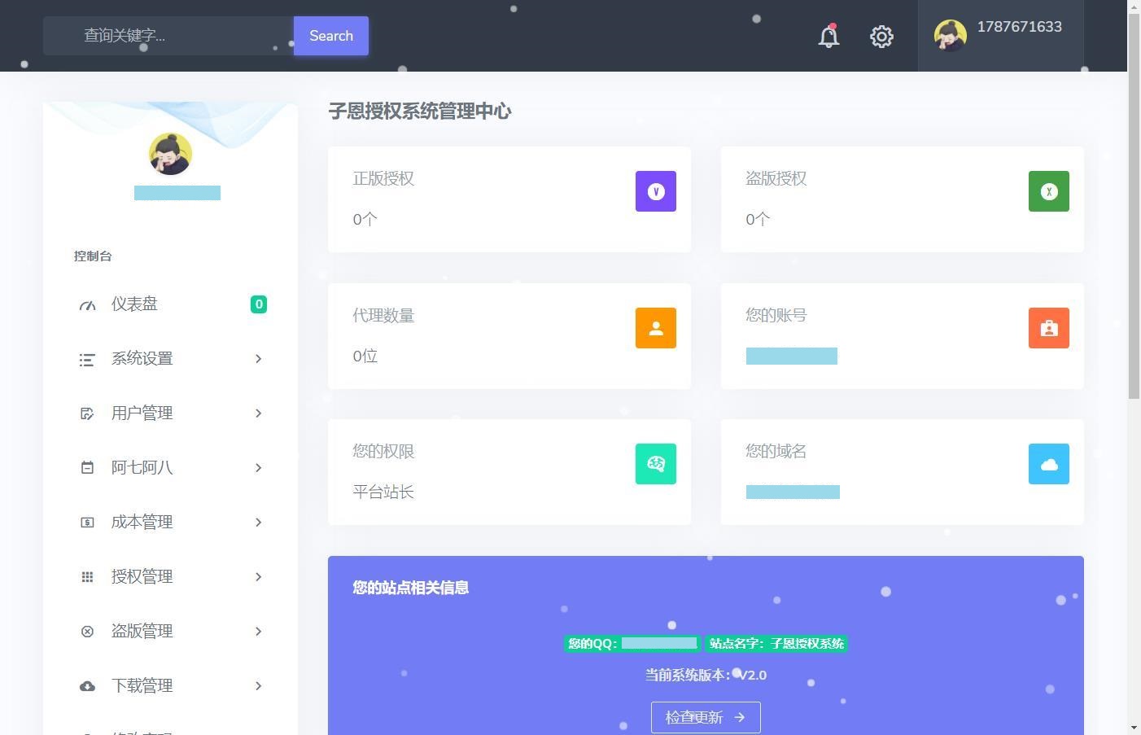The image size is (1141, 735).
Task: Expand the 盗版管理 menu chevron
Action: point(259,631)
